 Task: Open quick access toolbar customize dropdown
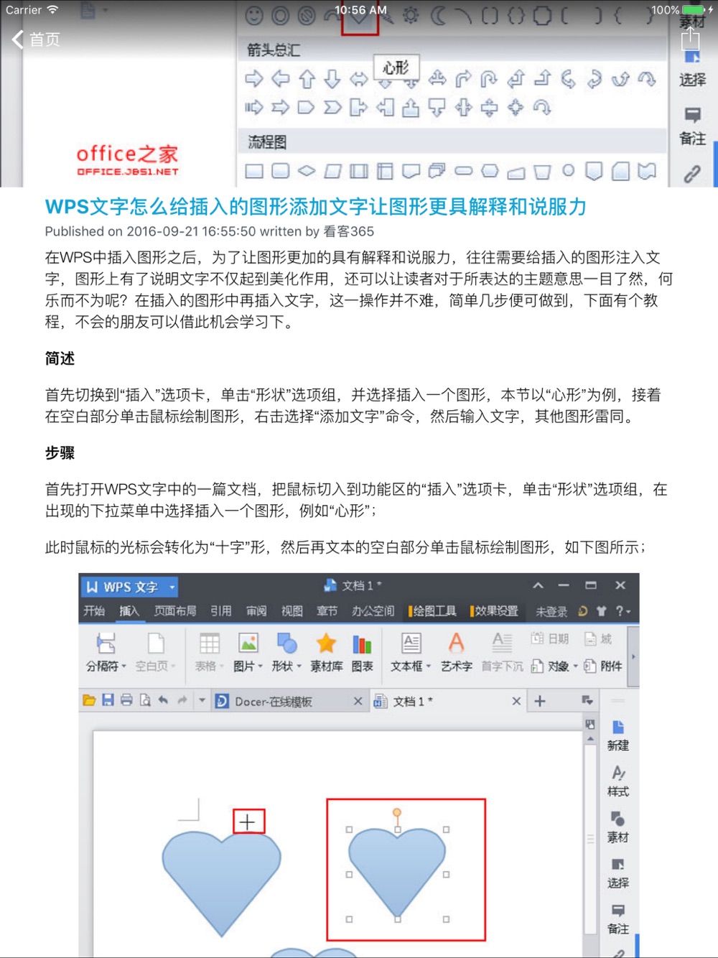pyautogui.click(x=202, y=700)
